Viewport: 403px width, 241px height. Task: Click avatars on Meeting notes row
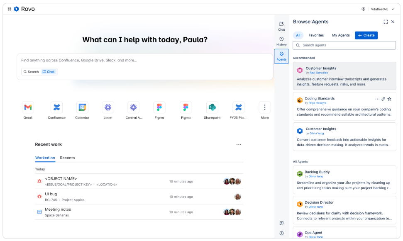(x=232, y=212)
